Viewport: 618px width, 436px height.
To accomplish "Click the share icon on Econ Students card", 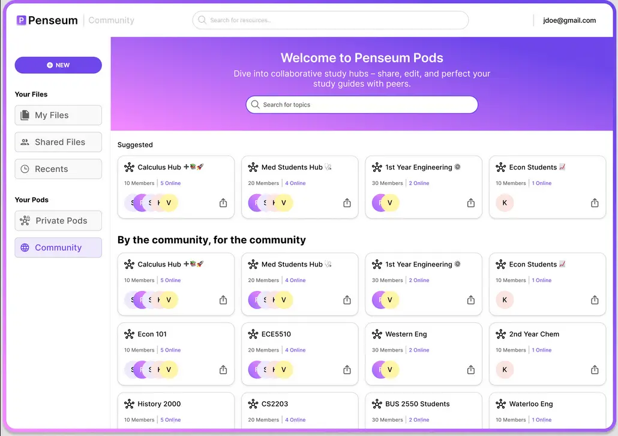I will [x=594, y=203].
